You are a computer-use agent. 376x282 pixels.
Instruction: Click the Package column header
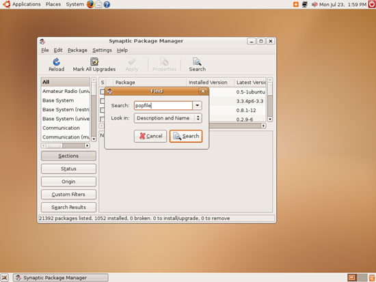click(150, 83)
